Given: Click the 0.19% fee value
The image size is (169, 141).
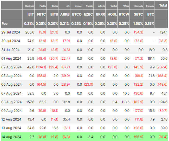Looking at the screenshot, I should pyautogui.click(x=88, y=23).
